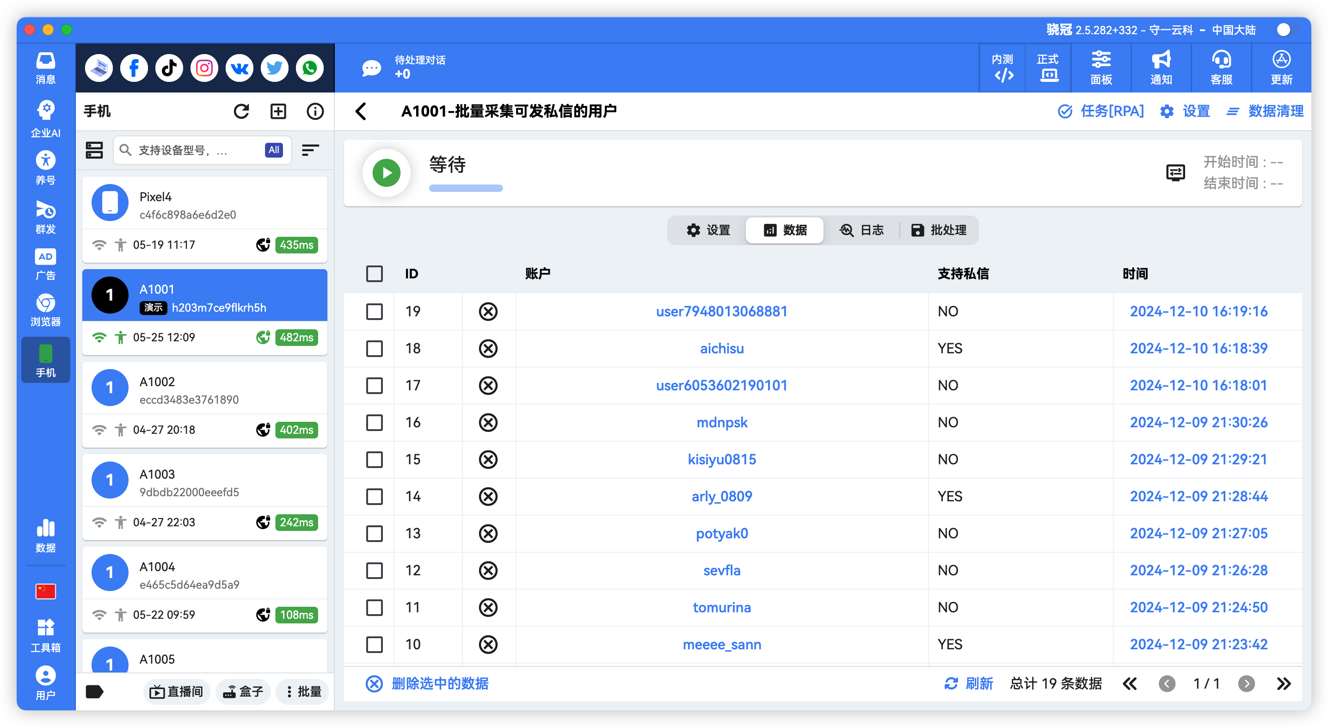Switch to the 日志 tab

click(862, 230)
